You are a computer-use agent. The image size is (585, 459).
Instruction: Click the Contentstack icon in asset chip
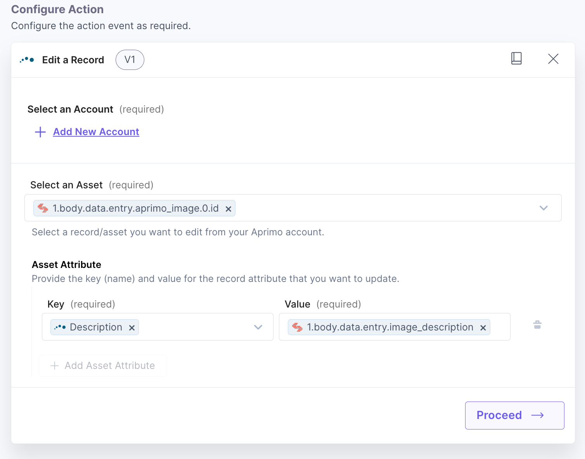pyautogui.click(x=43, y=209)
